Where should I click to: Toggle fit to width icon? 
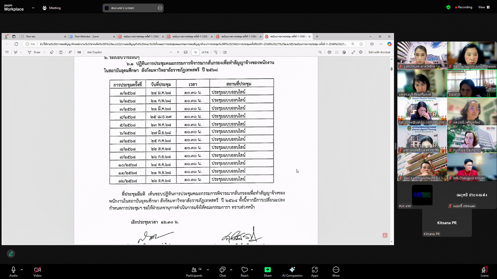click(186, 52)
